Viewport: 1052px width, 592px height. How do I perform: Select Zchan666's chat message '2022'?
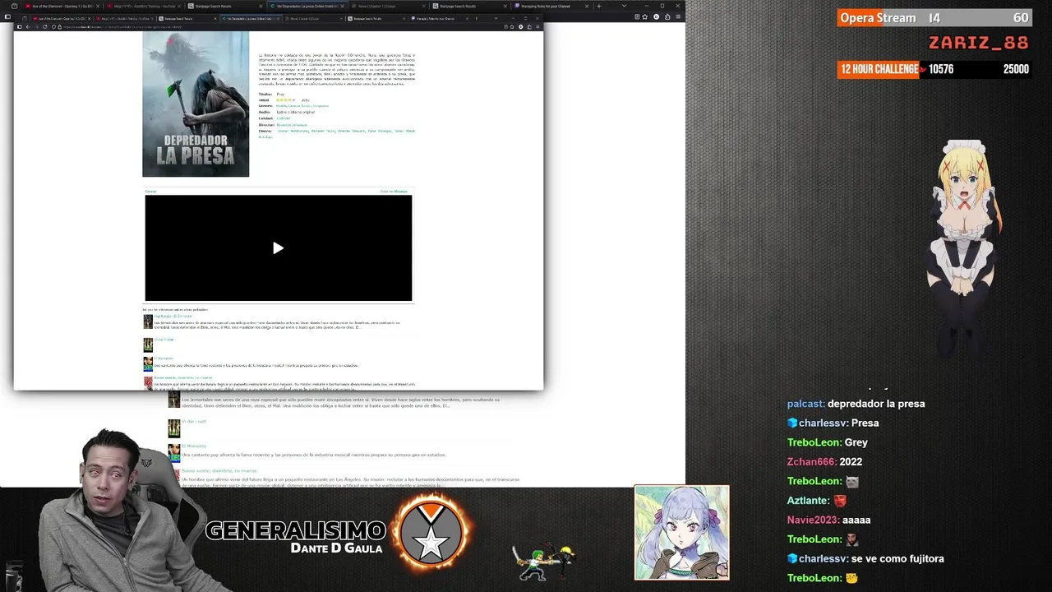[851, 461]
